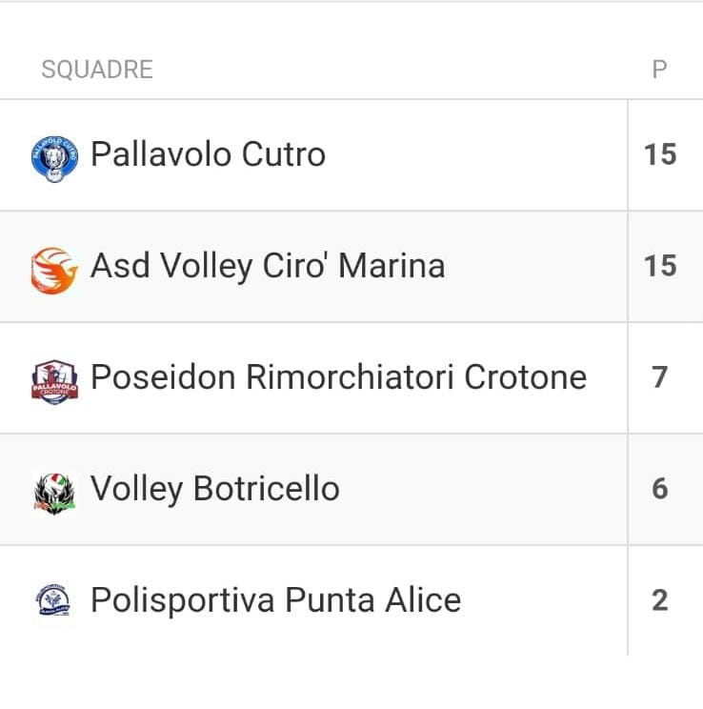The image size is (703, 709).
Task: Tap the Volley Botricello team logo
Action: 54,493
